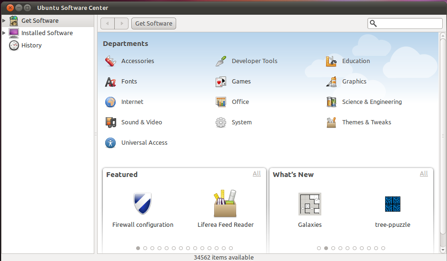
Task: Expand the Get Software tree arrow
Action: tap(4, 21)
